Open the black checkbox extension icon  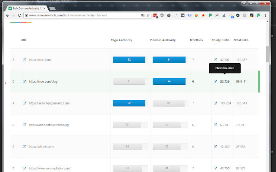251,15
